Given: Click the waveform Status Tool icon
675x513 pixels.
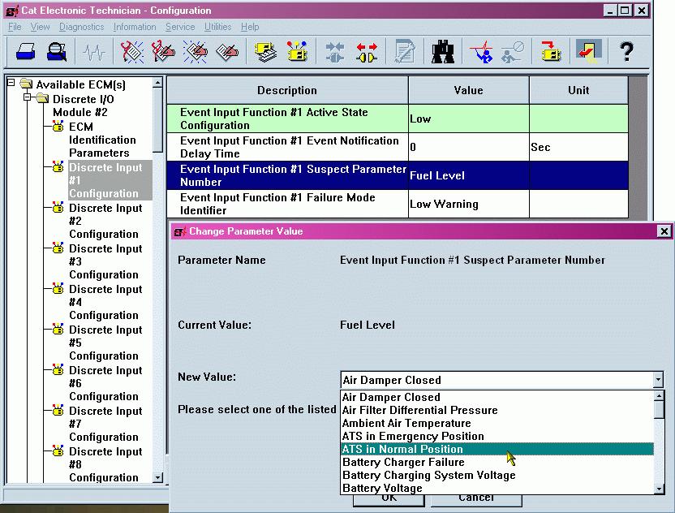Looking at the screenshot, I should [94, 53].
